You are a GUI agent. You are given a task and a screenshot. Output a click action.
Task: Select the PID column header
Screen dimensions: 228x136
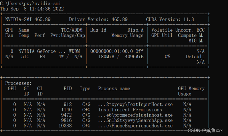tap(68, 89)
